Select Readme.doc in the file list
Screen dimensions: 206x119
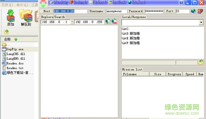13,63
